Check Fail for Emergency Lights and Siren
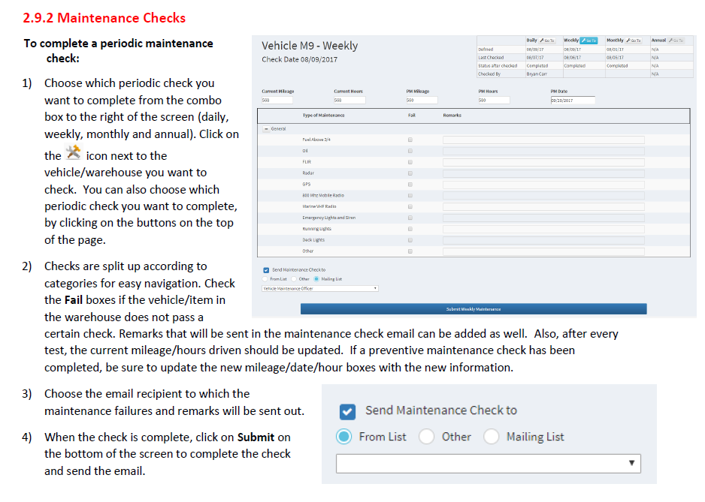705x502 pixels. (x=410, y=218)
